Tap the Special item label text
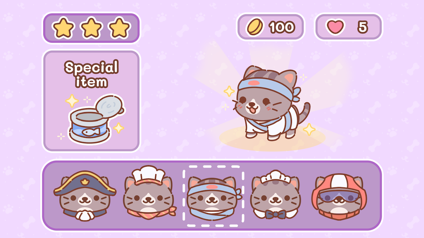The image size is (424, 238). click(92, 74)
